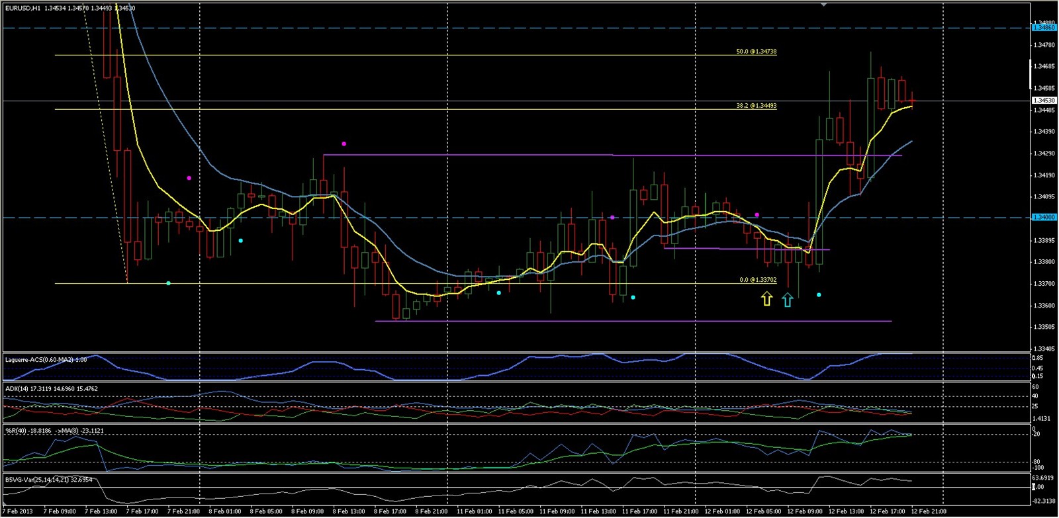The image size is (1059, 518).
Task: Click the 1.34290 price axis value
Action: [x=1044, y=153]
